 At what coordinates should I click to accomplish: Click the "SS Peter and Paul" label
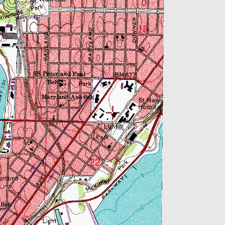59,74
